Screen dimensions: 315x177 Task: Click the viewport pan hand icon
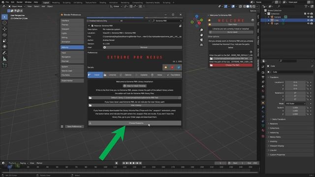(201, 35)
